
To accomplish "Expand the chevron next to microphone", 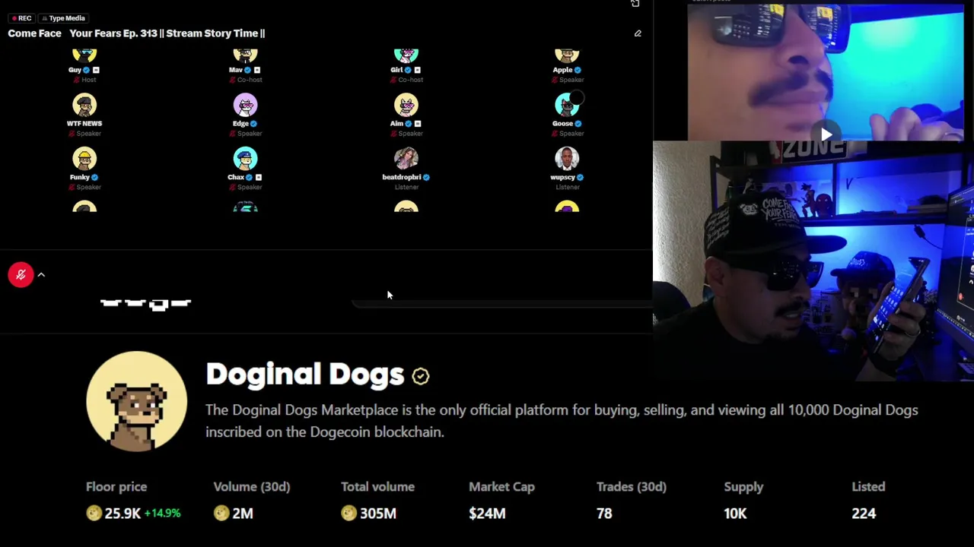I will [x=41, y=275].
